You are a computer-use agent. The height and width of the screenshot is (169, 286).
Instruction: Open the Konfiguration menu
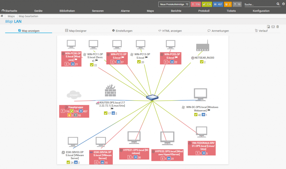pyautogui.click(x=261, y=11)
